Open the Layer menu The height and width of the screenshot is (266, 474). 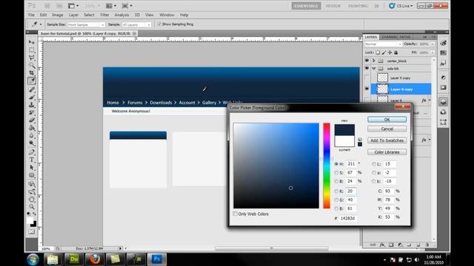(x=73, y=15)
